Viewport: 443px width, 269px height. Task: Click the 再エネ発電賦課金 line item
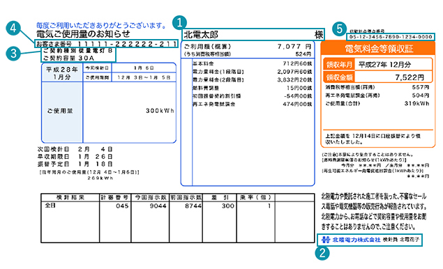214,104
